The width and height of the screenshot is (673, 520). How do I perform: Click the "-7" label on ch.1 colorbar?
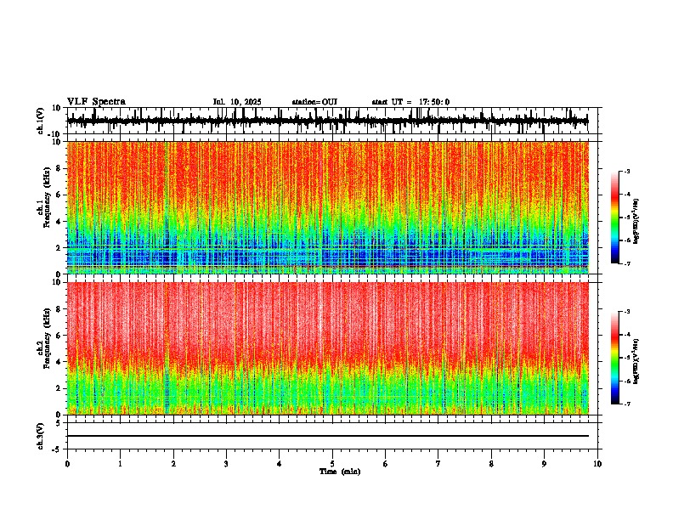tap(626, 263)
